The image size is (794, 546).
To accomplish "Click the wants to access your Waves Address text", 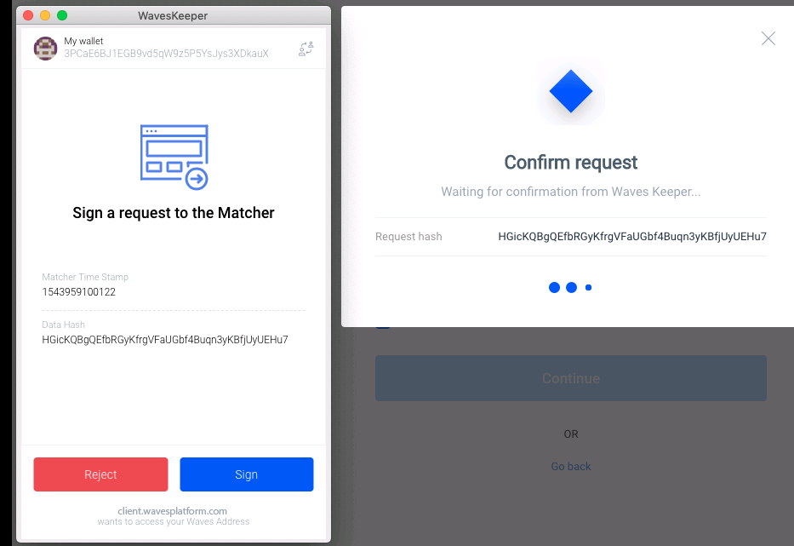I will pos(173,521).
